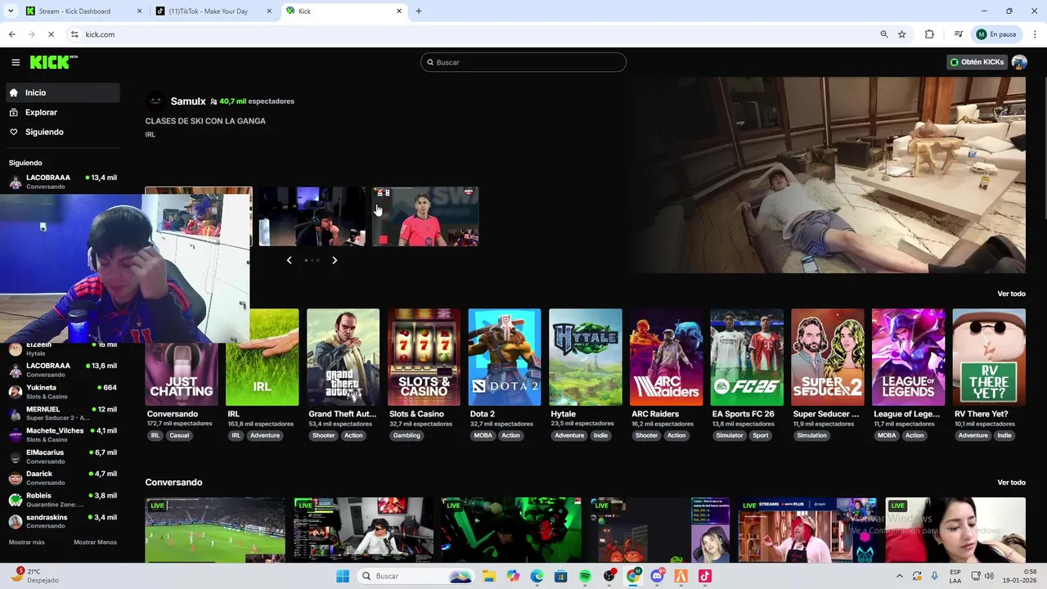
Task: Open the browser extensions puzzle icon
Action: (929, 34)
